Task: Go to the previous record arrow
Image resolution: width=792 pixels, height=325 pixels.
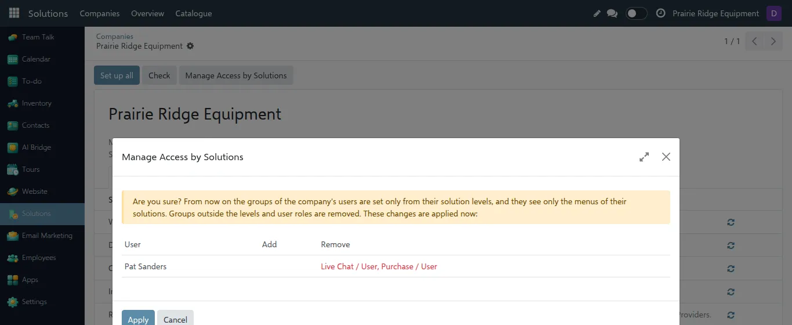Action: [754, 41]
